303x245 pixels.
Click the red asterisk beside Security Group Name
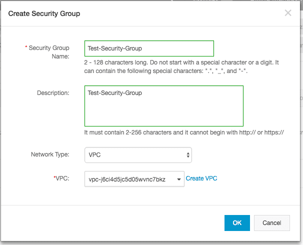pos(26,47)
